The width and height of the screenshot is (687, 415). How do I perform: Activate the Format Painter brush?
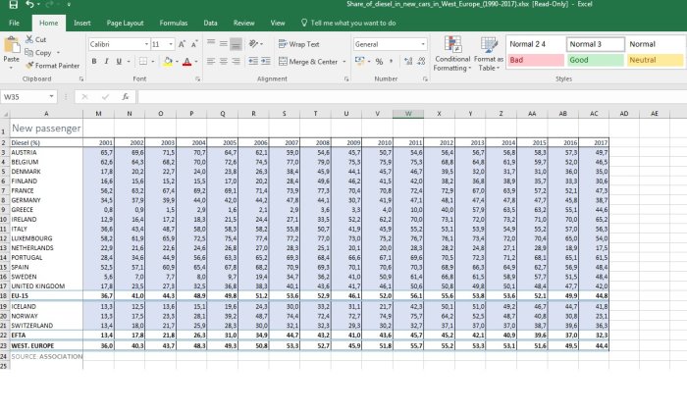(53, 65)
